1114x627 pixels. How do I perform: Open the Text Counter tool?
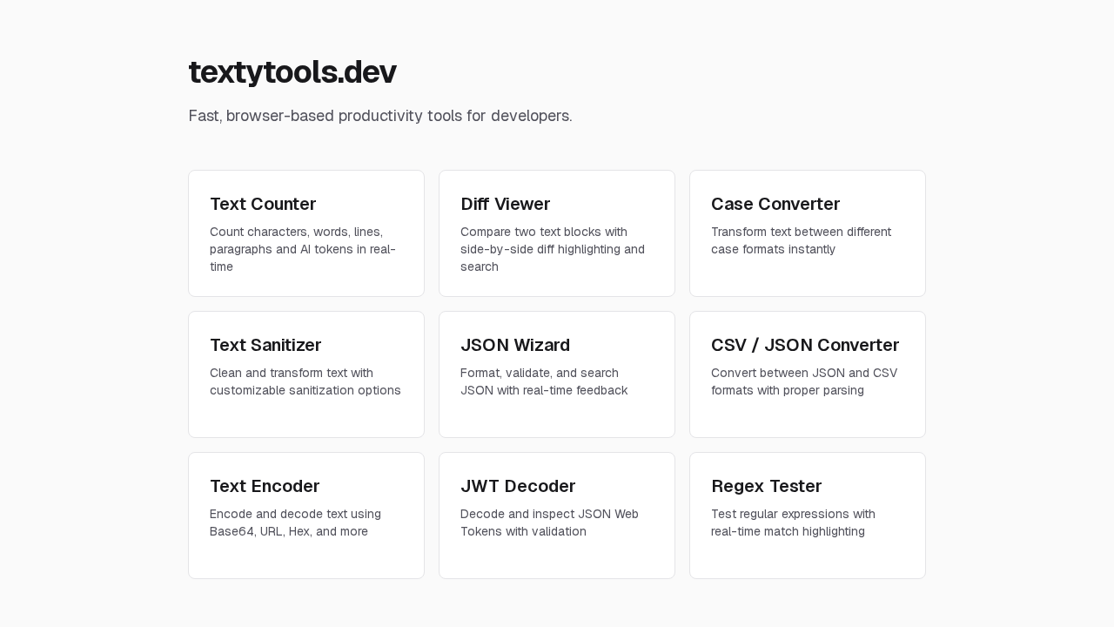pos(306,233)
